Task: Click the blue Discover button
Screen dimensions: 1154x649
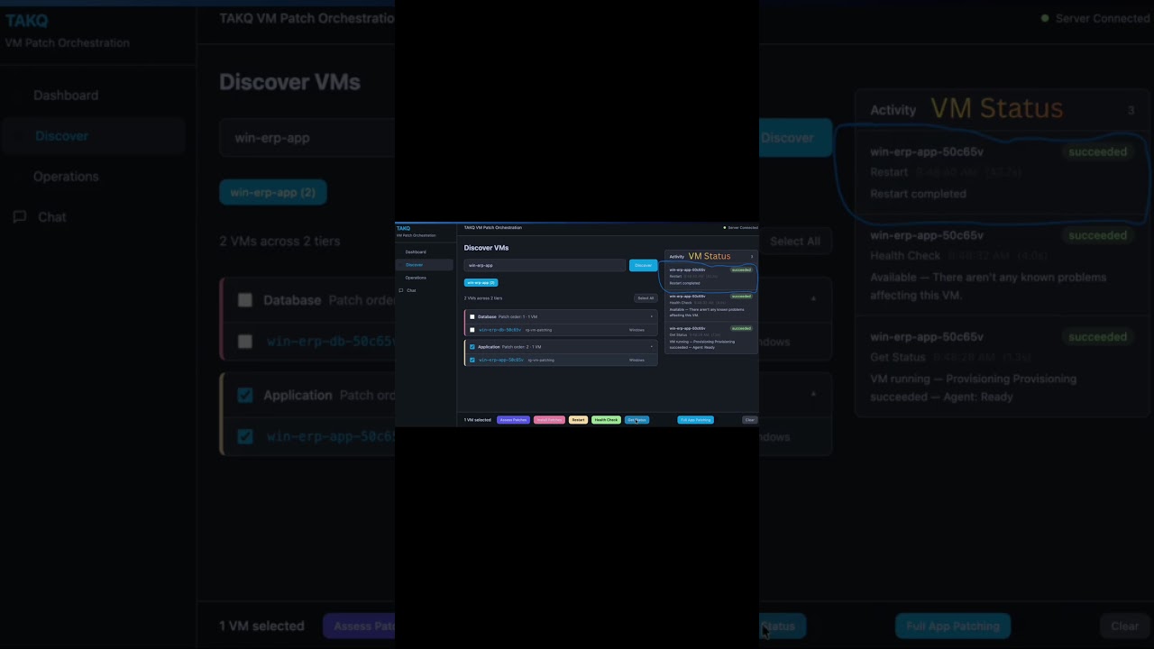Action: tap(643, 265)
